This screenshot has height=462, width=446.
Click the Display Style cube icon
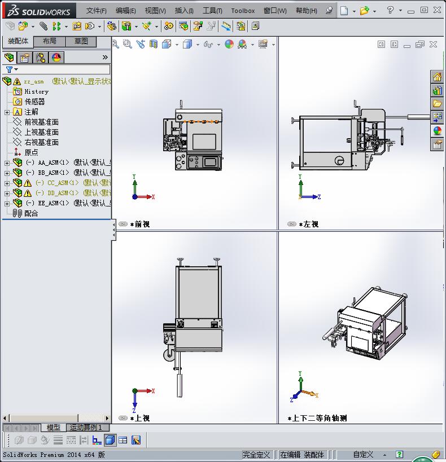coord(187,44)
